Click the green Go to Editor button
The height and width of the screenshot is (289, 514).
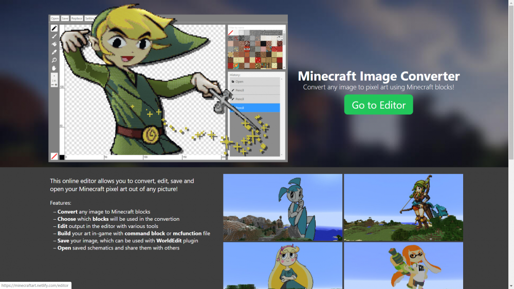coord(378,105)
